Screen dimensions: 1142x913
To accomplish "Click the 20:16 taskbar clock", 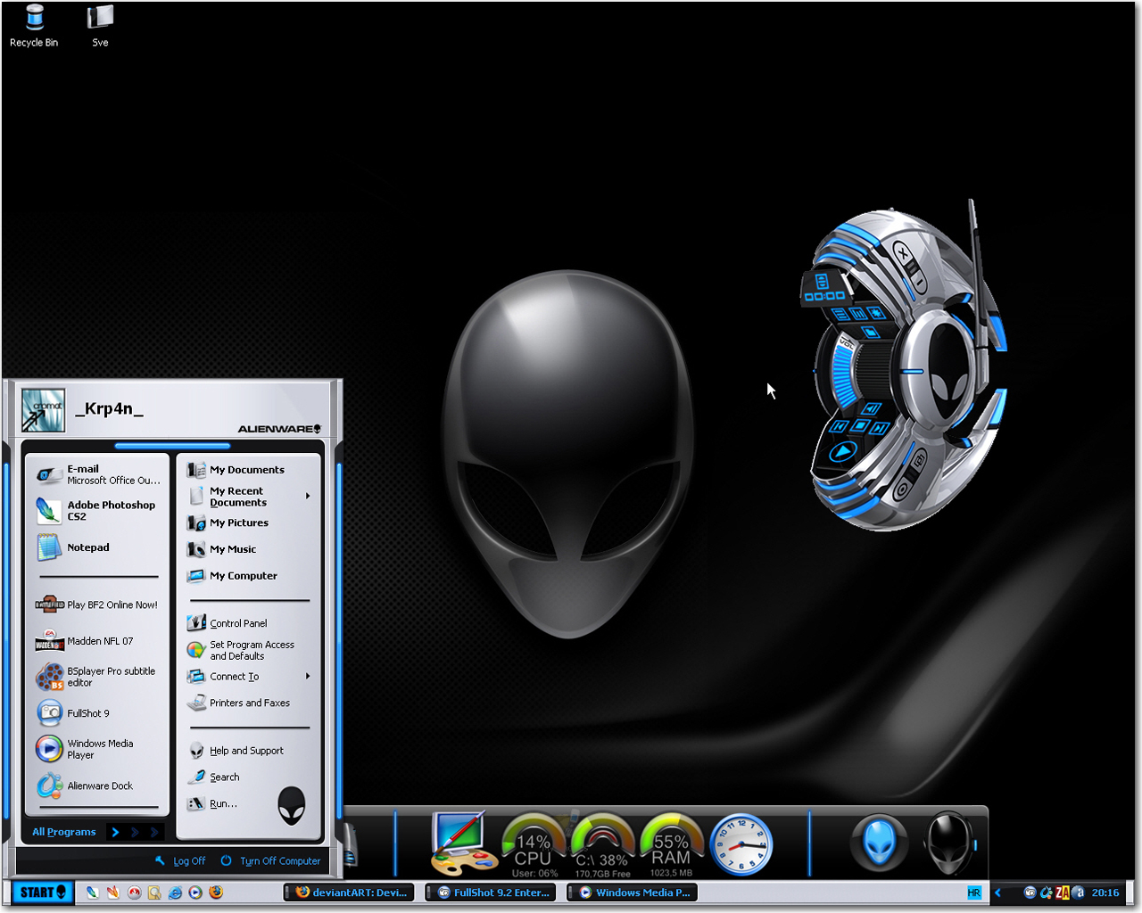I will coord(1105,892).
